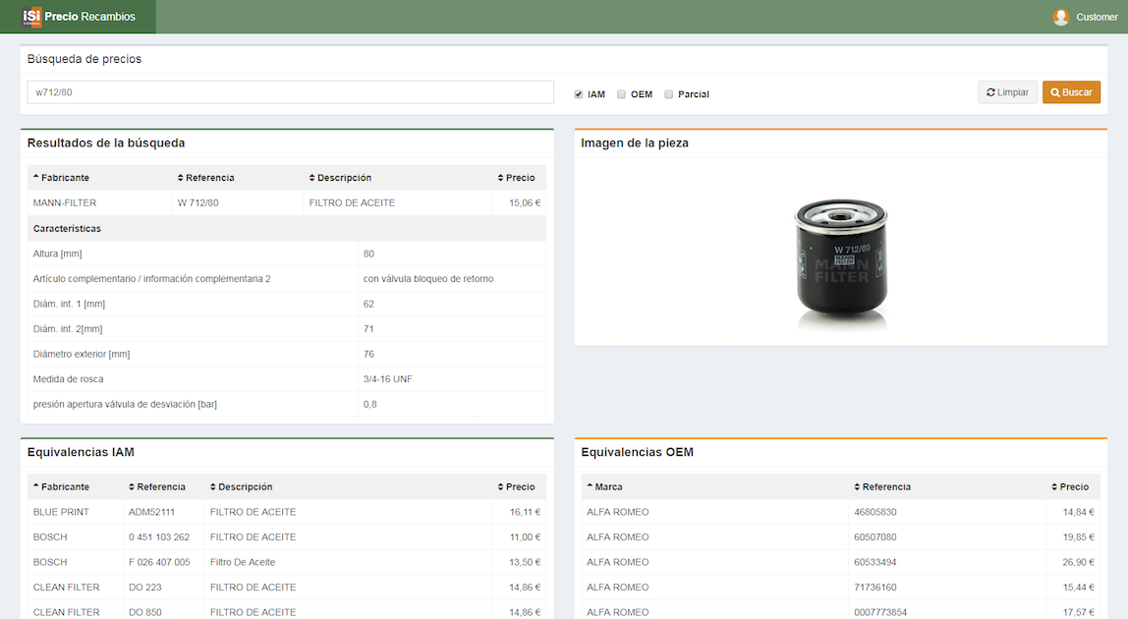The width and height of the screenshot is (1128, 619).
Task: Click 'con válvula bloqueo de retorno' value
Action: (428, 279)
